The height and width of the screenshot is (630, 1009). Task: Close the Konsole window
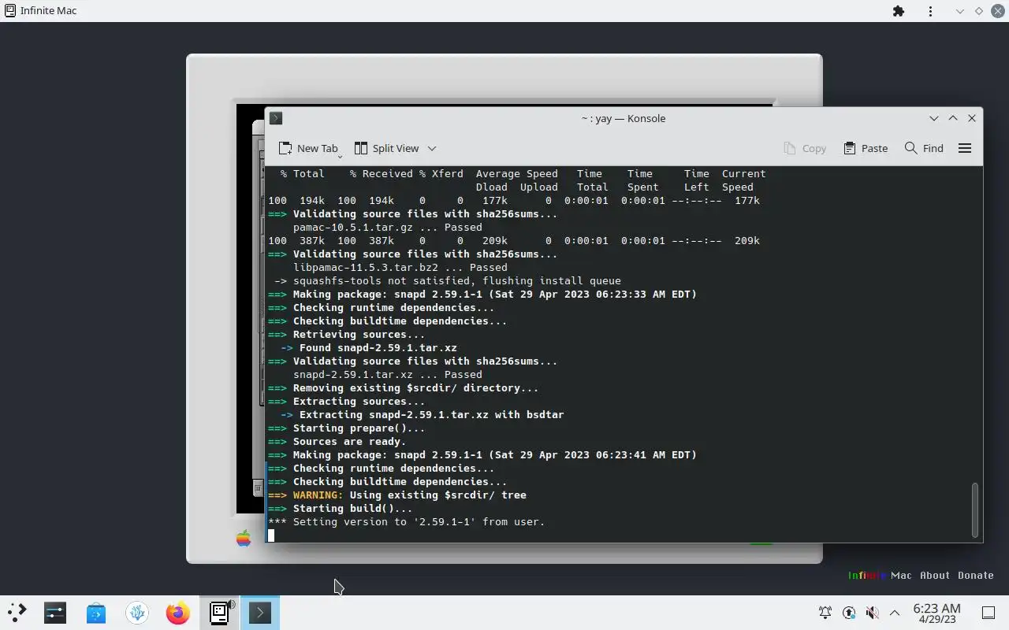pyautogui.click(x=972, y=118)
